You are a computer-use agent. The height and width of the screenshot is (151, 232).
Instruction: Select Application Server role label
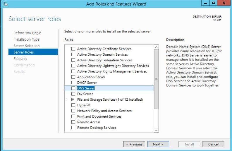[91, 77]
